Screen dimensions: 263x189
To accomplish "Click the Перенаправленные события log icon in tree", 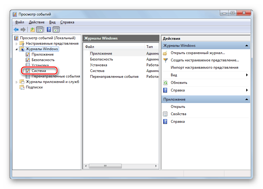I will (28, 76).
